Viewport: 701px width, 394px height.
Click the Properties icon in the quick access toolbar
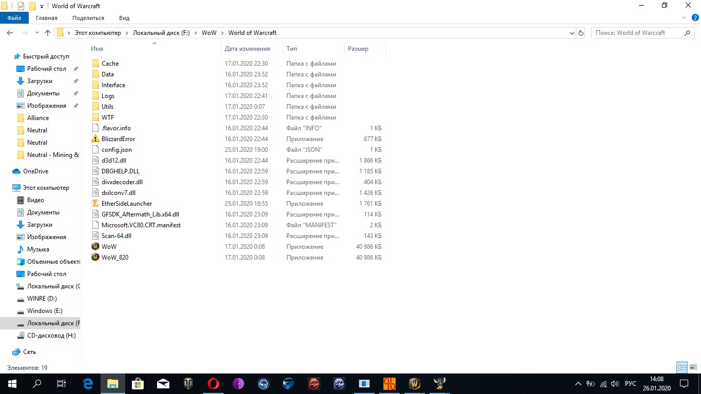[21, 6]
